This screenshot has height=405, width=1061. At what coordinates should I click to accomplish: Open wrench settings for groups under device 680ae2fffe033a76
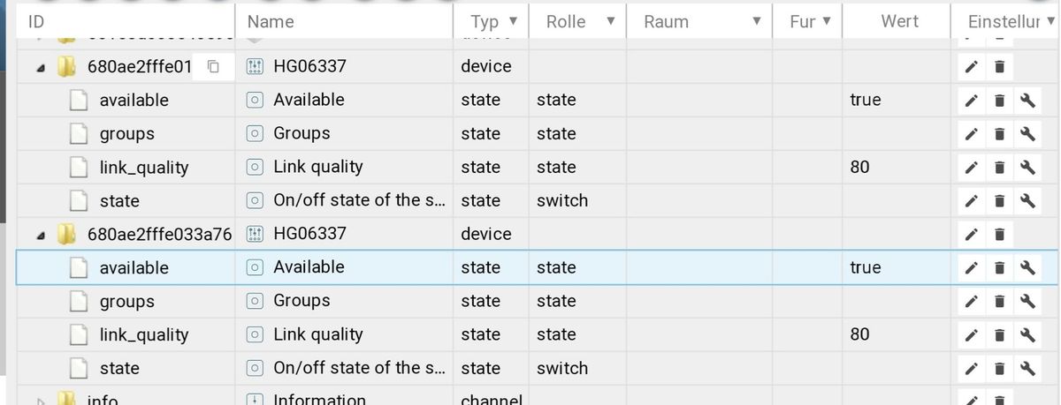(1027, 301)
